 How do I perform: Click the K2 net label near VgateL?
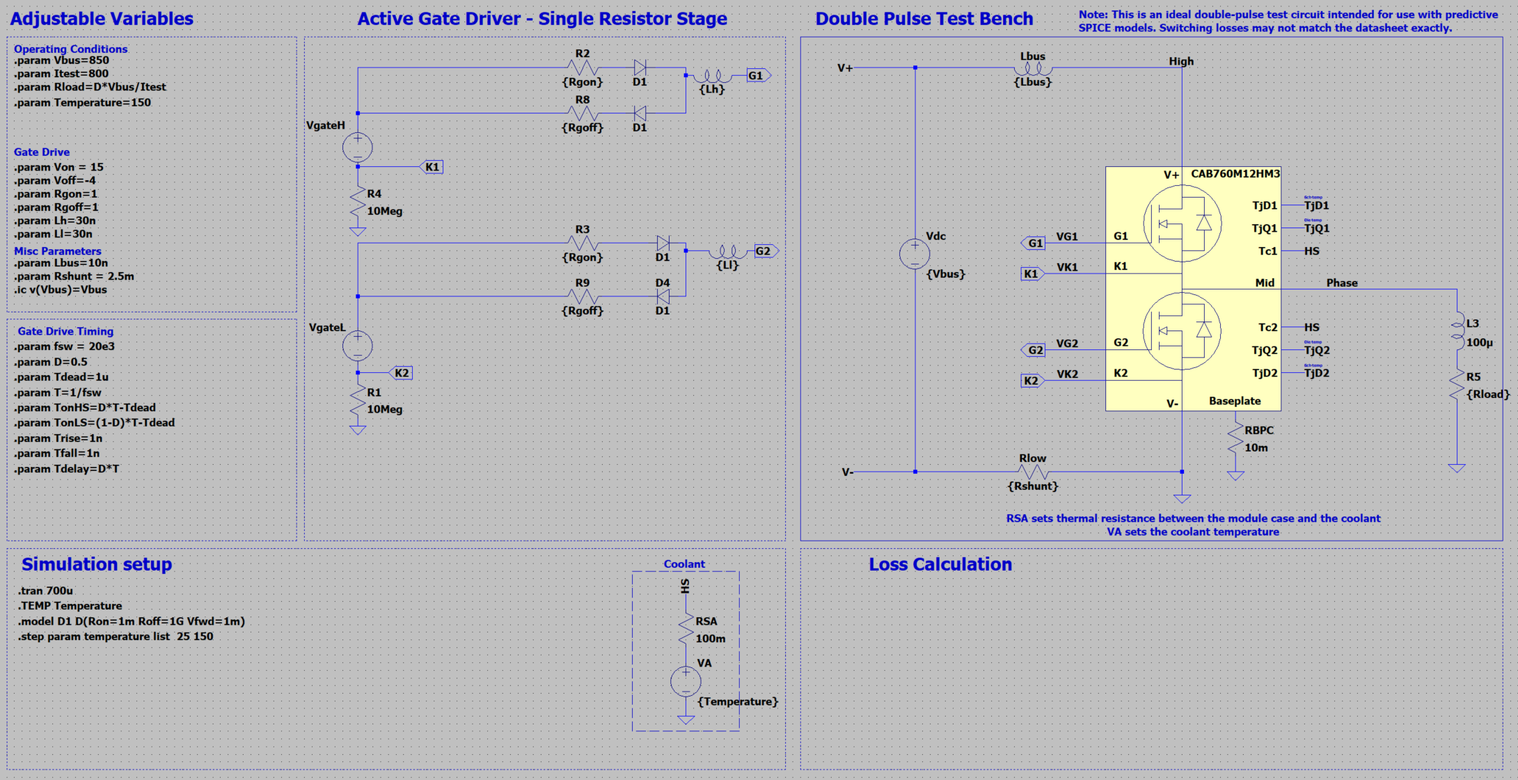[x=400, y=373]
